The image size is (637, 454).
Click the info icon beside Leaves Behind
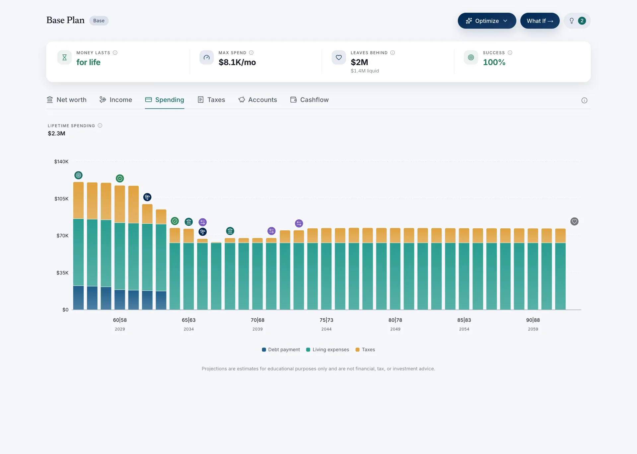(392, 52)
